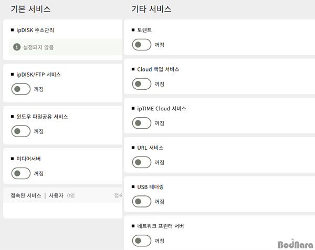This screenshot has height=250, width=315.
Task: Enable 네트워크 프린터 서버 toggle
Action: [142, 241]
